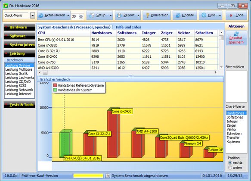Open the Quick-Menü dropdown

pyautogui.click(x=32, y=16)
